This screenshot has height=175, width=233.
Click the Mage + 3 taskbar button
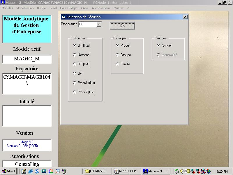coord(156,171)
